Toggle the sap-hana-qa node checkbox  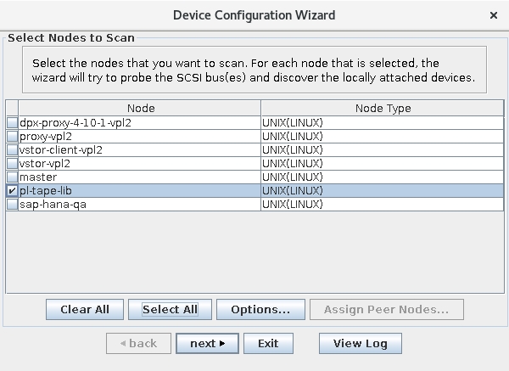(12, 205)
